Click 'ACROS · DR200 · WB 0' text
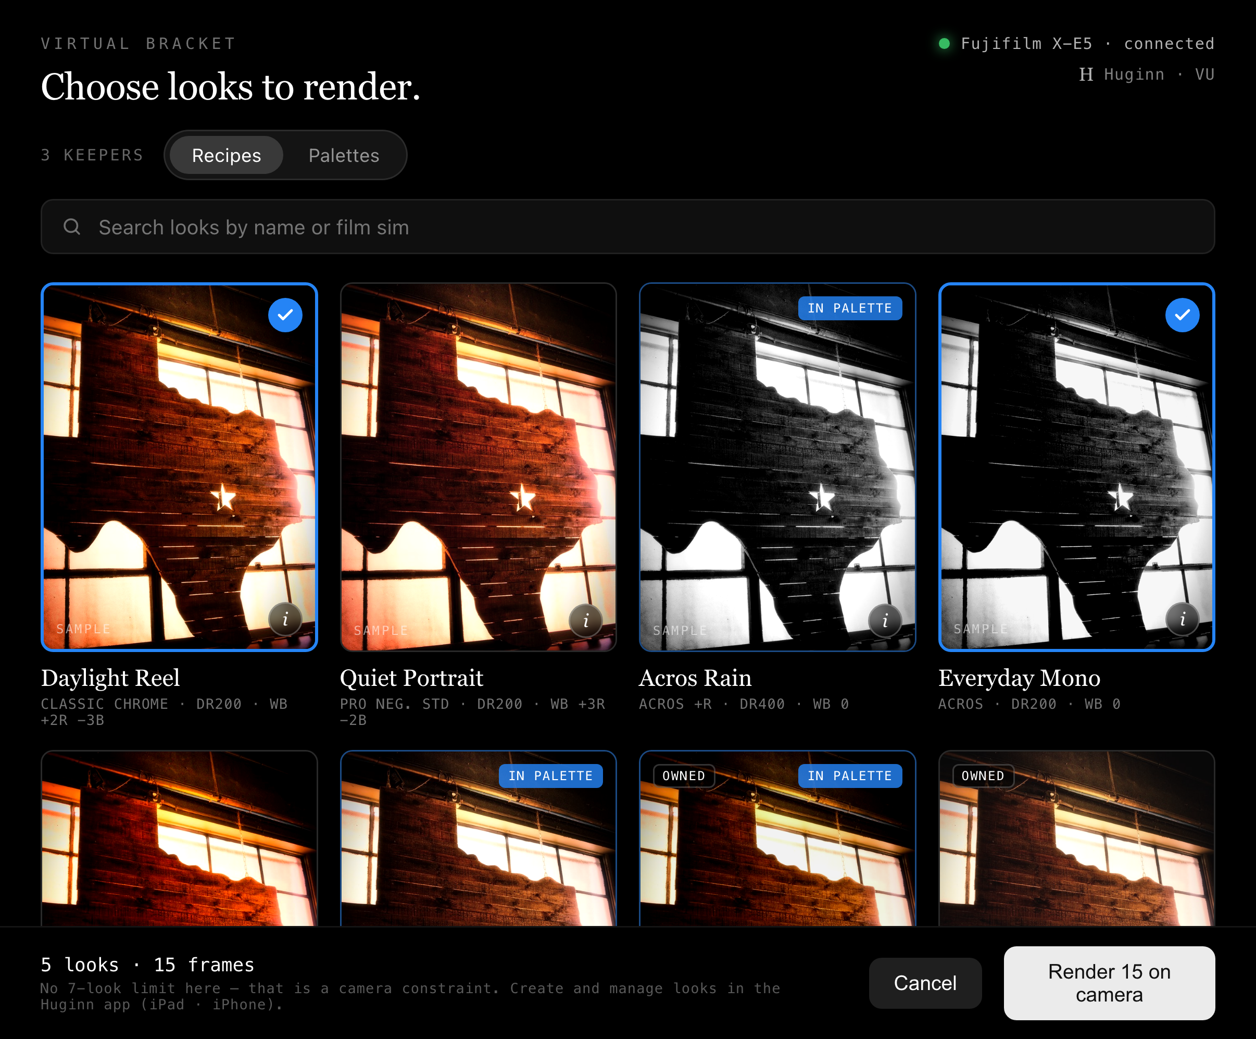Viewport: 1256px width, 1039px height. (x=1029, y=704)
